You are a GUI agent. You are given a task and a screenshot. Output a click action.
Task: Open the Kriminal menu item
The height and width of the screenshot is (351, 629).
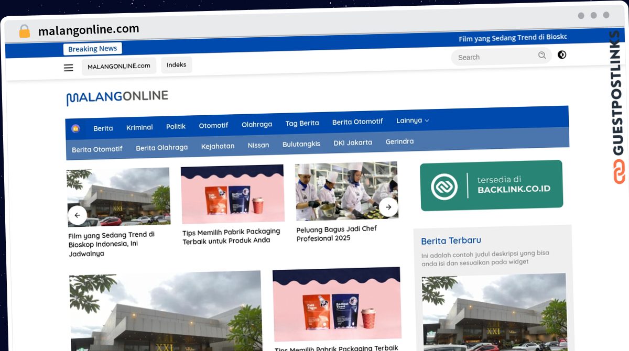(x=139, y=127)
